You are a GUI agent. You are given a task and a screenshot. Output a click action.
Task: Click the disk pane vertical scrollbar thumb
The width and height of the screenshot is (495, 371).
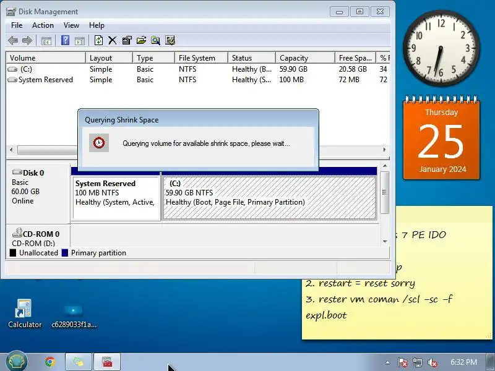[x=384, y=192]
